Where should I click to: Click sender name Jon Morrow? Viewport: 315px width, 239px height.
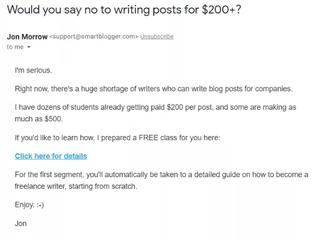26,37
